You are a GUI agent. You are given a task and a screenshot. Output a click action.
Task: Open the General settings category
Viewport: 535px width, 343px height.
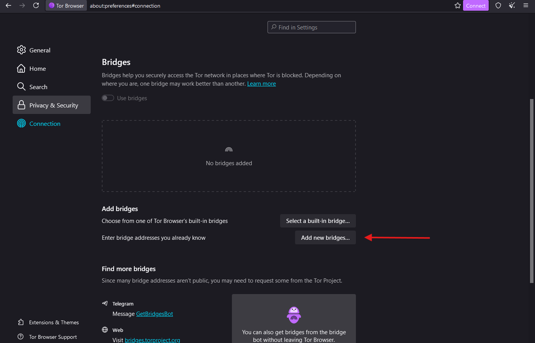(40, 50)
